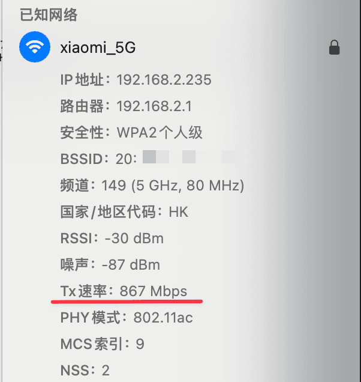Screen dimensions: 361x382
Task: Click the Tx rate 867 Mbps line
Action: (124, 291)
